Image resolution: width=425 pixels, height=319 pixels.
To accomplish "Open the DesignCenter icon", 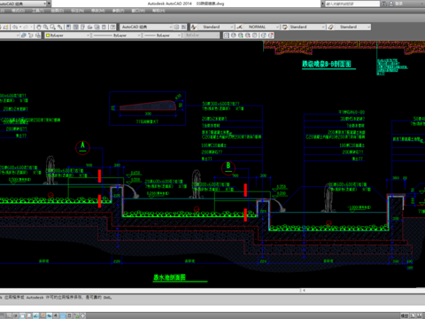I will 75,27.
